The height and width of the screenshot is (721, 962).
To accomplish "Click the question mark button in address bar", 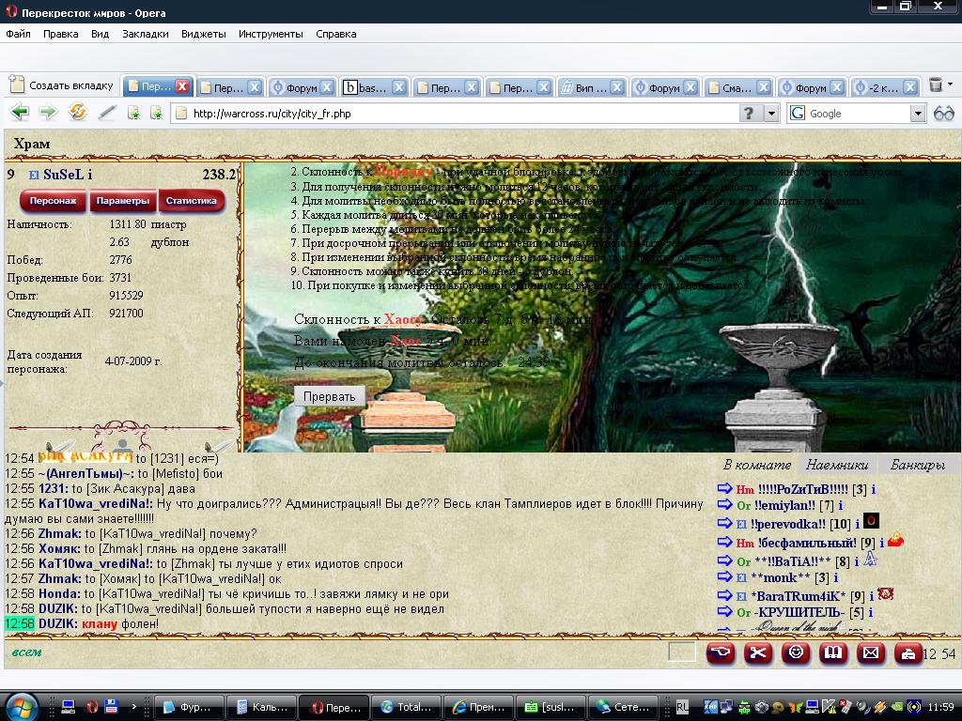I will point(749,114).
